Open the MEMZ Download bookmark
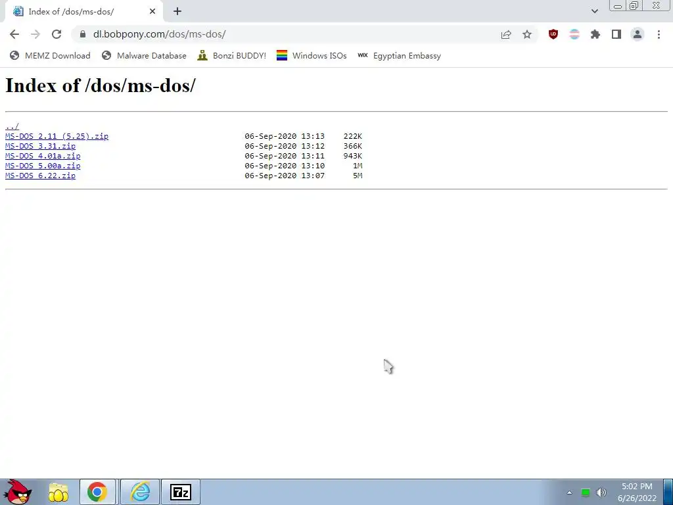This screenshot has height=505, width=673. [50, 55]
